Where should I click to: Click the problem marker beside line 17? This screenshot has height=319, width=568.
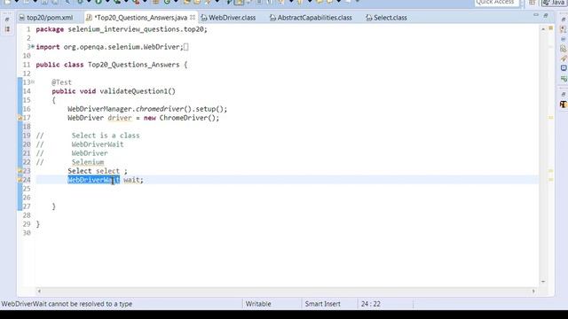click(20, 118)
